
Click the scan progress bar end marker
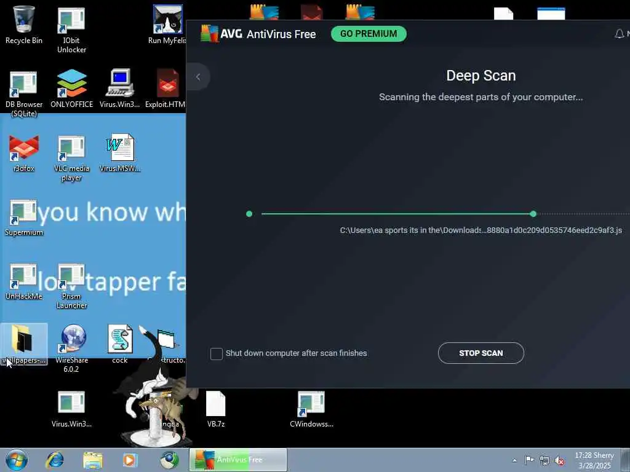pos(533,214)
